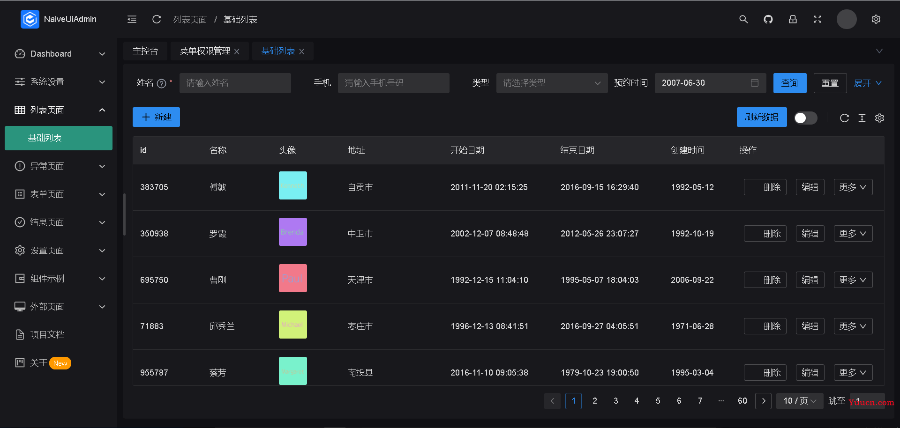The width and height of the screenshot is (900, 428).
Task: Change table density with the height icon
Action: 862,118
